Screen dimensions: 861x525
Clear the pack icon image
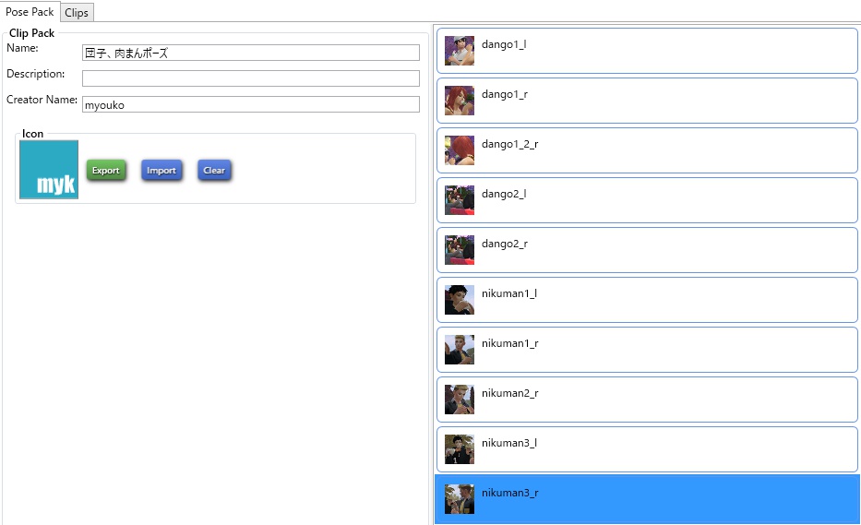click(214, 171)
